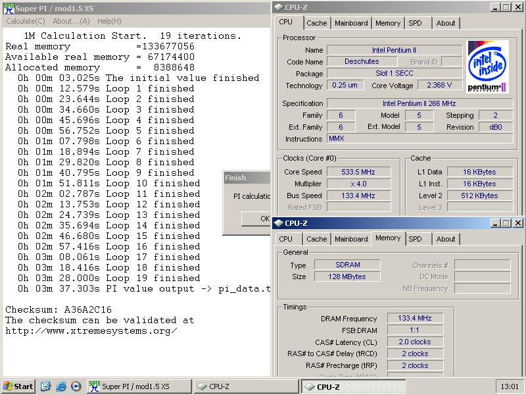Click the Multiplier value x 4.0
Viewport: 526px width, 395px height.
tap(358, 184)
